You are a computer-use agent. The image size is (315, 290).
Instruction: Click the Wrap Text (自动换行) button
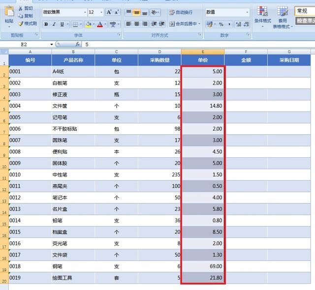181,12
